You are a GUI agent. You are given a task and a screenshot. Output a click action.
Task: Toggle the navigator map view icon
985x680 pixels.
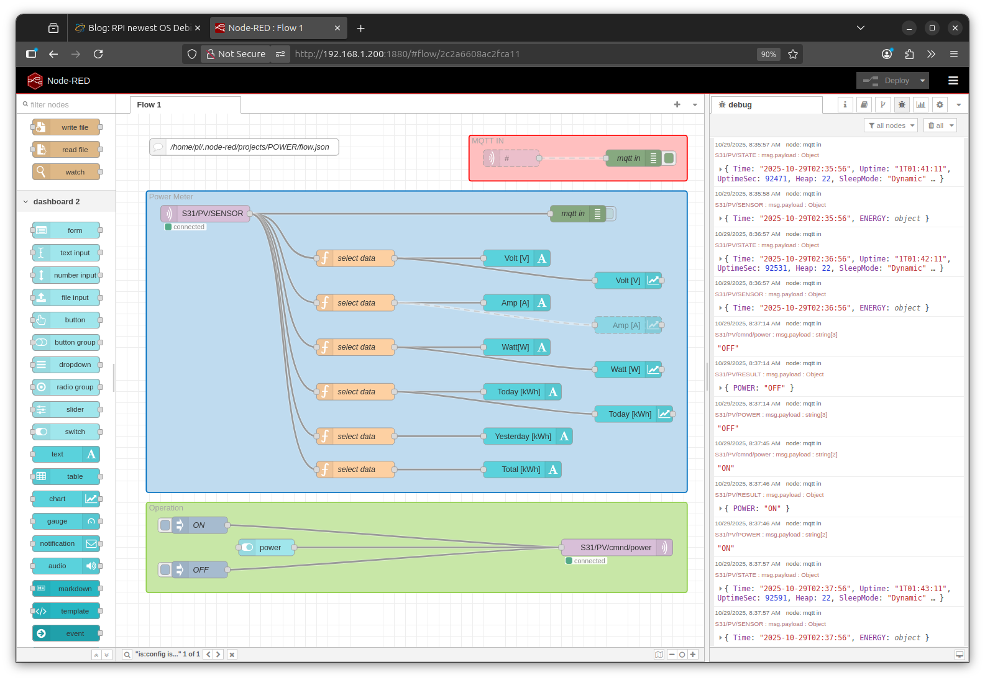(659, 655)
